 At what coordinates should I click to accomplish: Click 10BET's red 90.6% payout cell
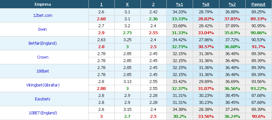click(258, 117)
